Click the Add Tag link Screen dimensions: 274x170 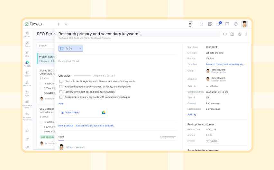pyautogui.click(x=192, y=115)
